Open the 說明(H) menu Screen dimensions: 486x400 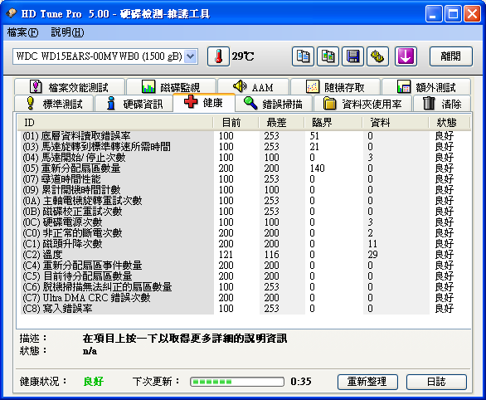click(67, 32)
